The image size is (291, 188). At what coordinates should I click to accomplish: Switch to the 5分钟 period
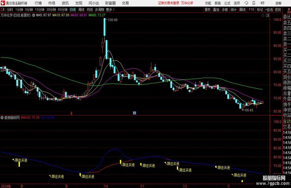tap(29, 10)
